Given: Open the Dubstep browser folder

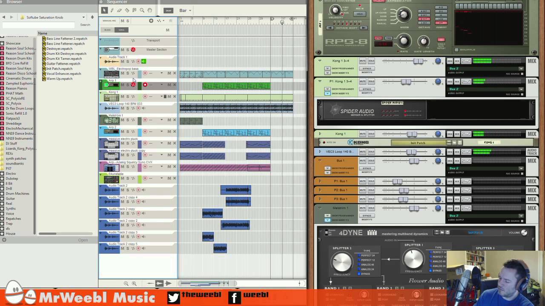Looking at the screenshot, I should 12,178.
